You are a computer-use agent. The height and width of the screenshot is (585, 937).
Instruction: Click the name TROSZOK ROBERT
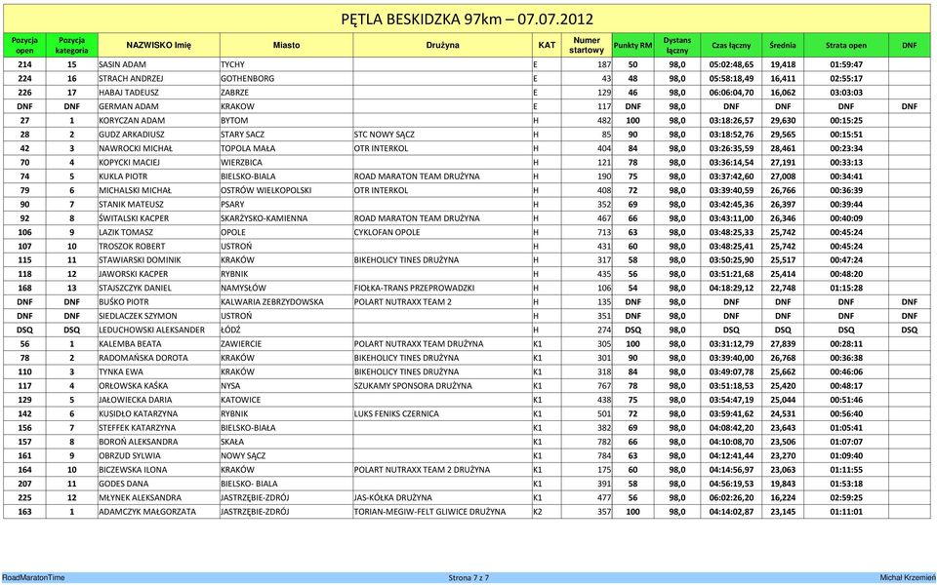coord(132,246)
